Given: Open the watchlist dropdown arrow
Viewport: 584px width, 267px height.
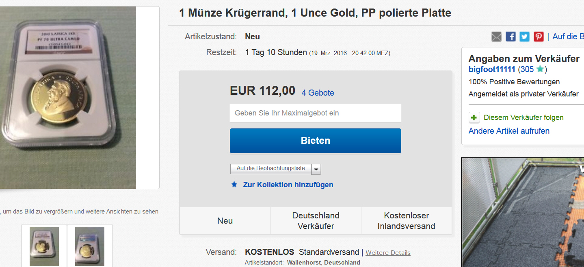Looking at the screenshot, I should (316, 169).
